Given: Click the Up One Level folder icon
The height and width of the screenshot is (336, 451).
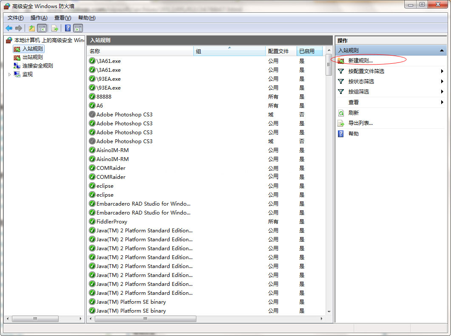Looking at the screenshot, I should (x=32, y=28).
